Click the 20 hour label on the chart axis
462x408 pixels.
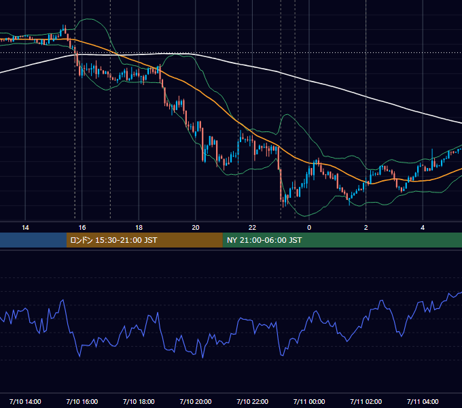[x=196, y=228]
